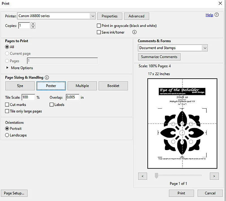
Task: Open Page Setup dialog
Action: 14,193
